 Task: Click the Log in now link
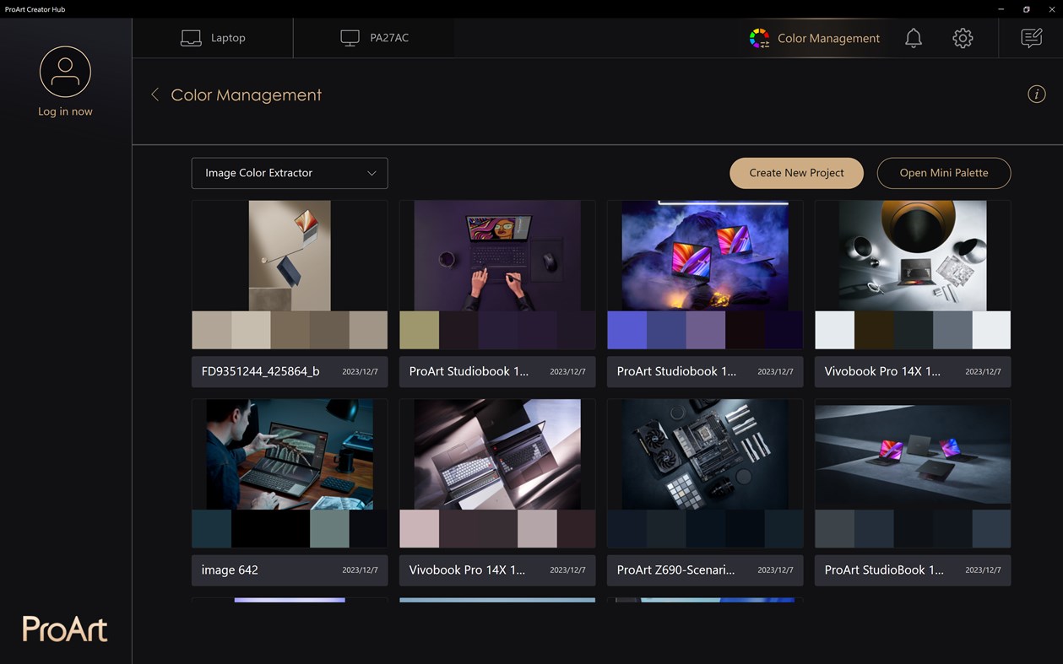pyautogui.click(x=65, y=111)
